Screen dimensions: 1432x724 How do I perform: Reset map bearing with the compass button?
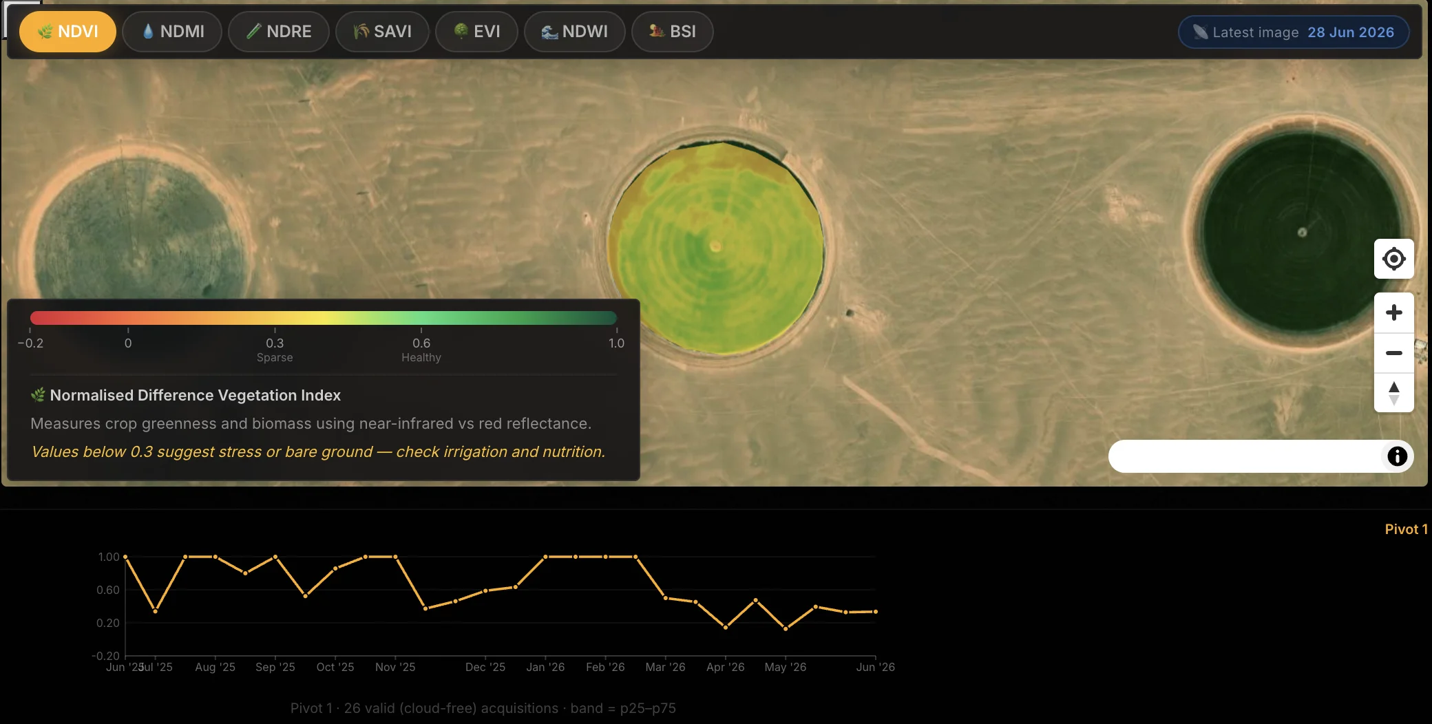click(x=1394, y=393)
